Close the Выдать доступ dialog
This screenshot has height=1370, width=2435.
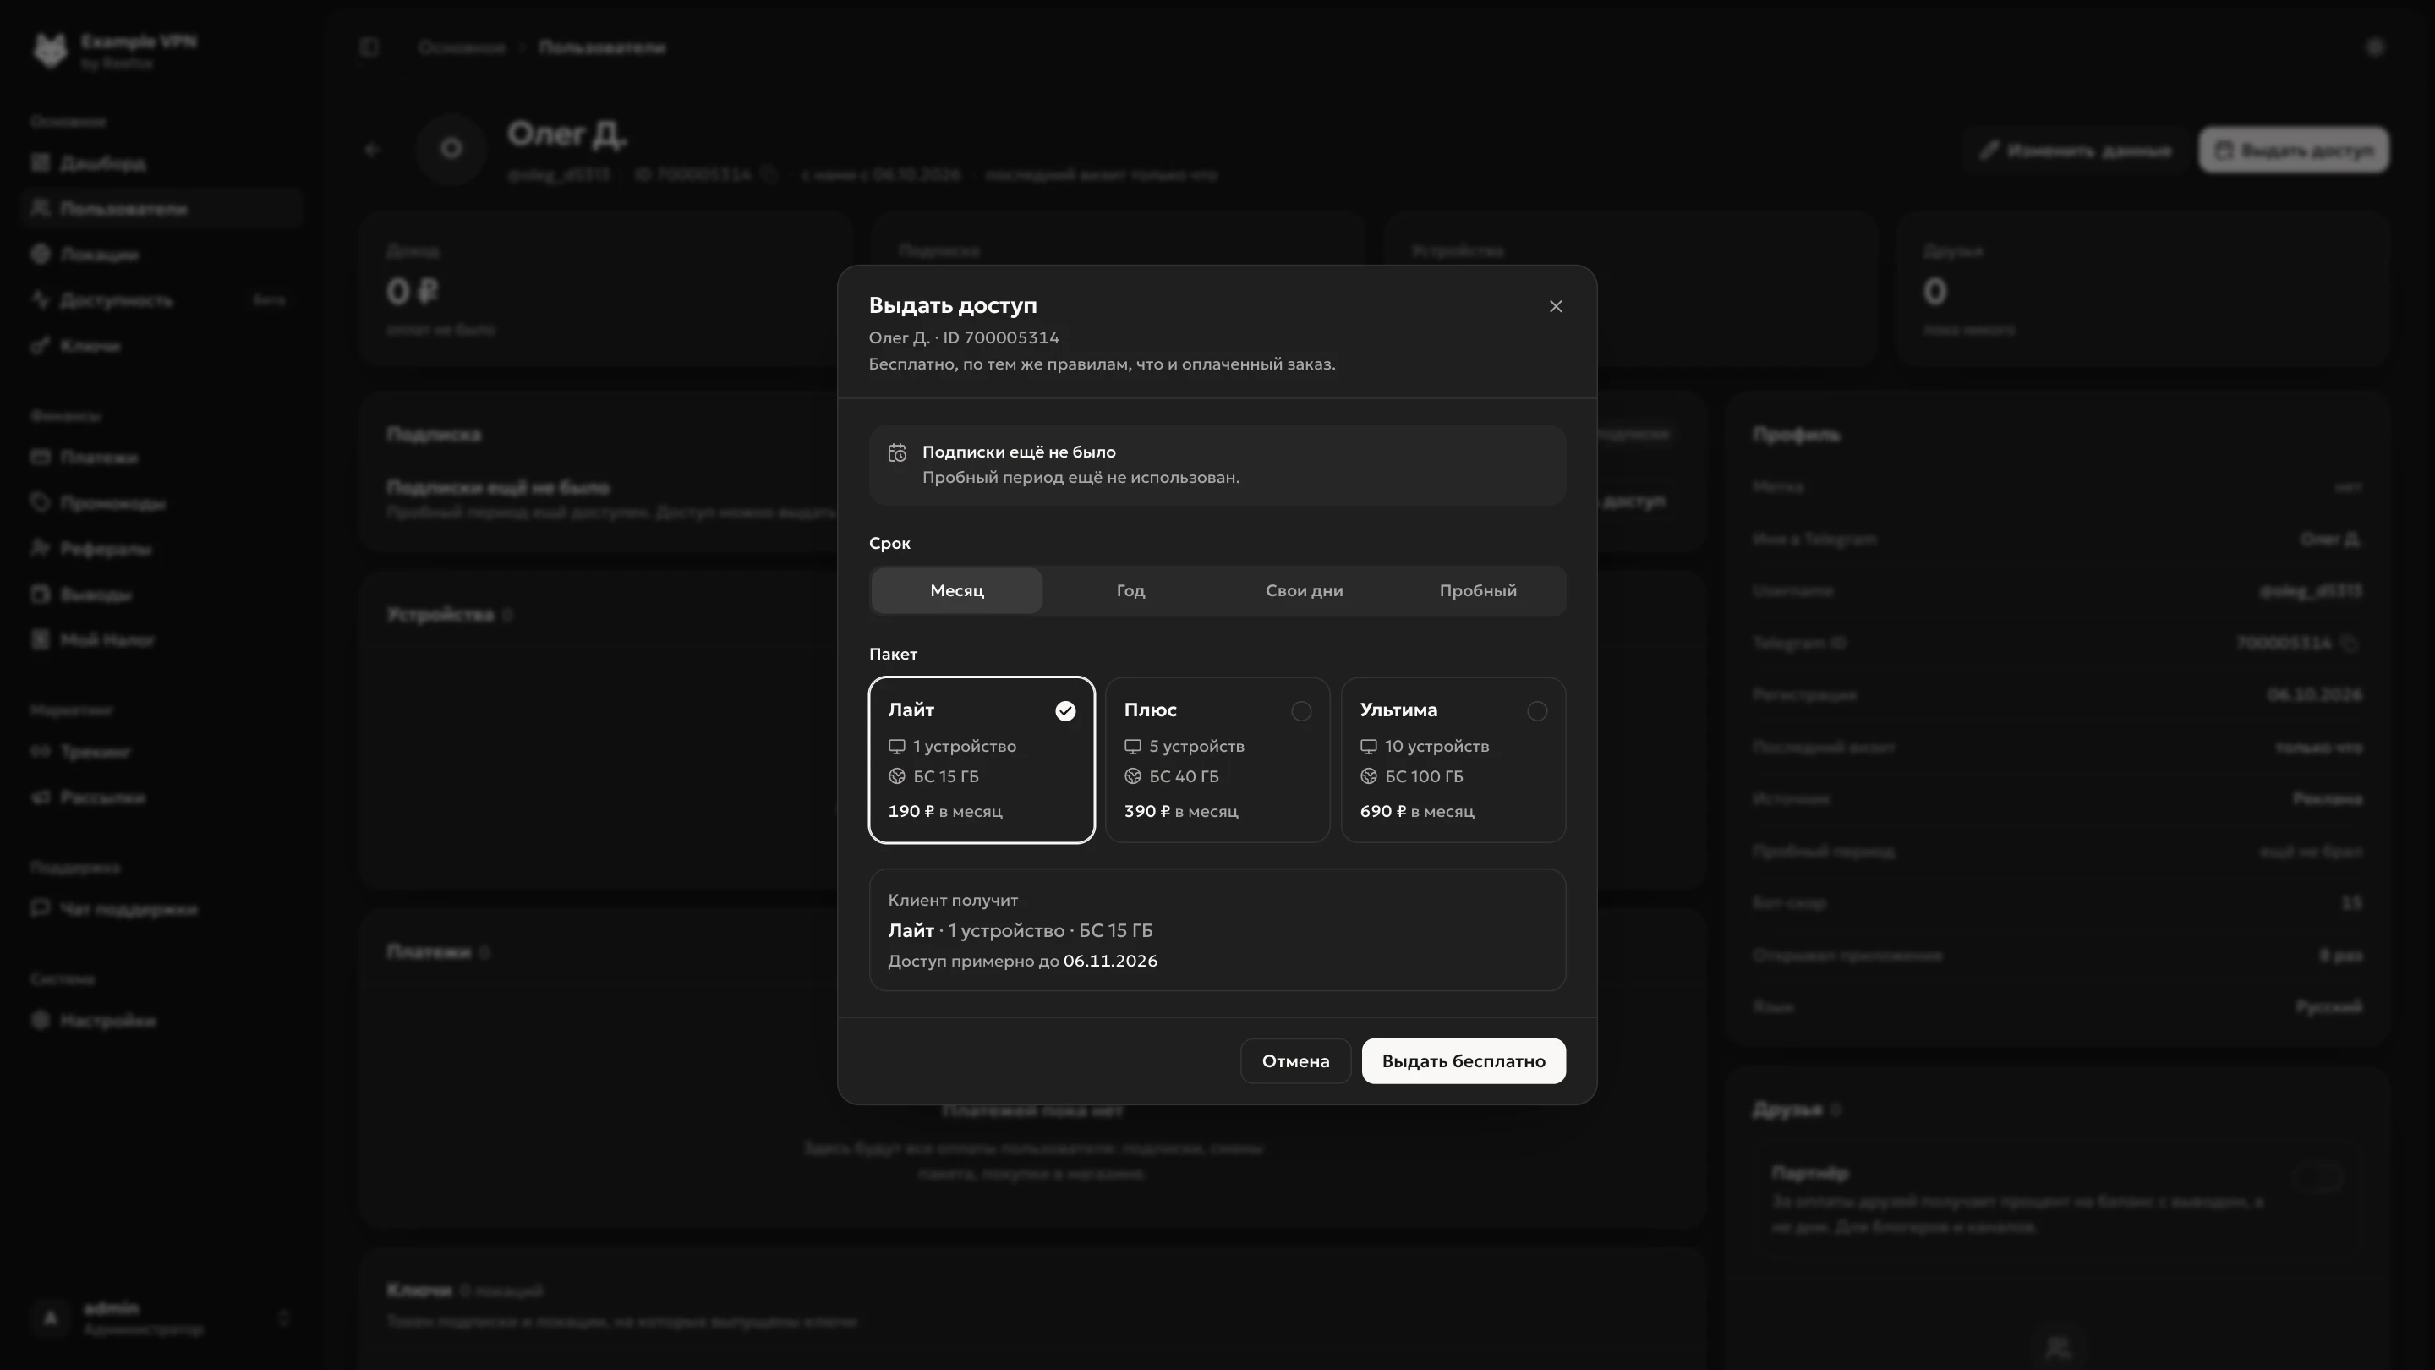1555,306
